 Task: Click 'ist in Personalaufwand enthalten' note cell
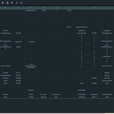31,66
